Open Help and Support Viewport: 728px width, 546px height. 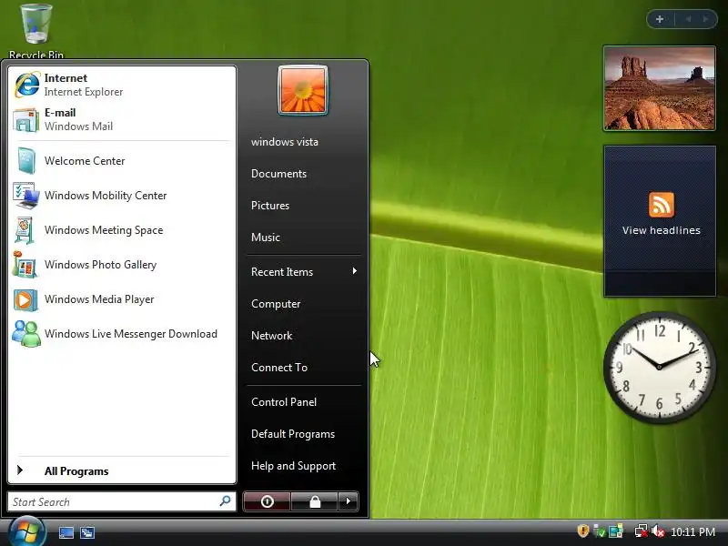(293, 466)
